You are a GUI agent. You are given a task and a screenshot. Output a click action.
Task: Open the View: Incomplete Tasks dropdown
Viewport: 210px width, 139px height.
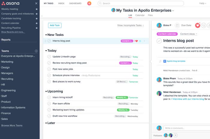130,25
